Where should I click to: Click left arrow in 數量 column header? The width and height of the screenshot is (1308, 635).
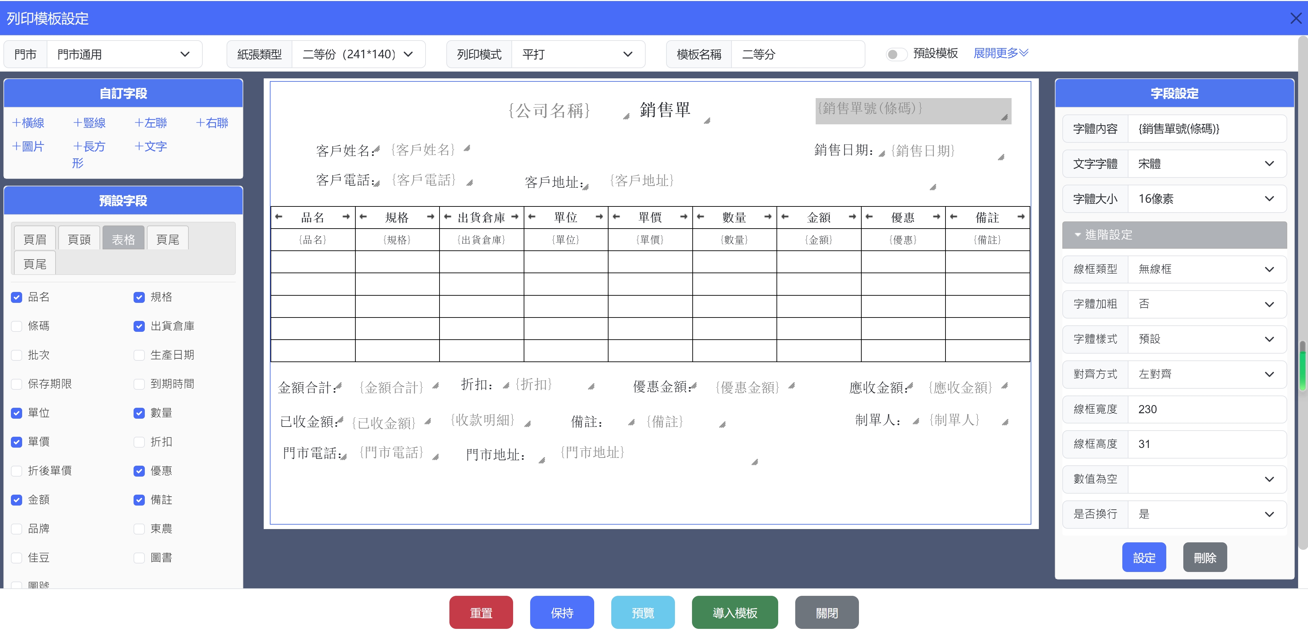click(700, 217)
